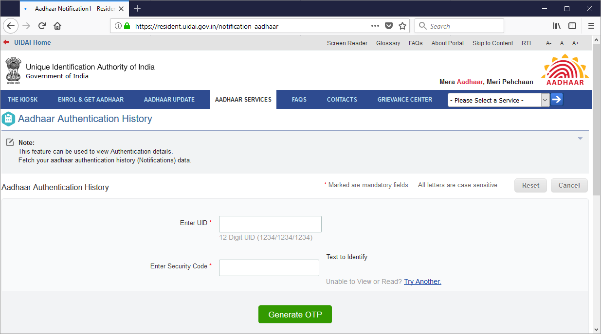Switch to the FAQS navigation tab

coord(299,99)
